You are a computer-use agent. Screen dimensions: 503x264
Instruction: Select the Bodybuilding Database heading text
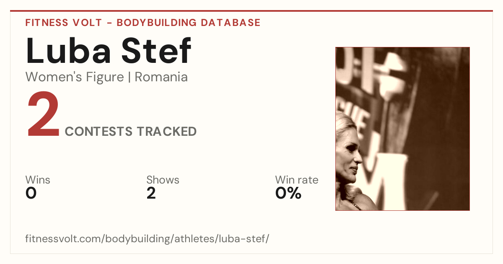tap(189, 23)
